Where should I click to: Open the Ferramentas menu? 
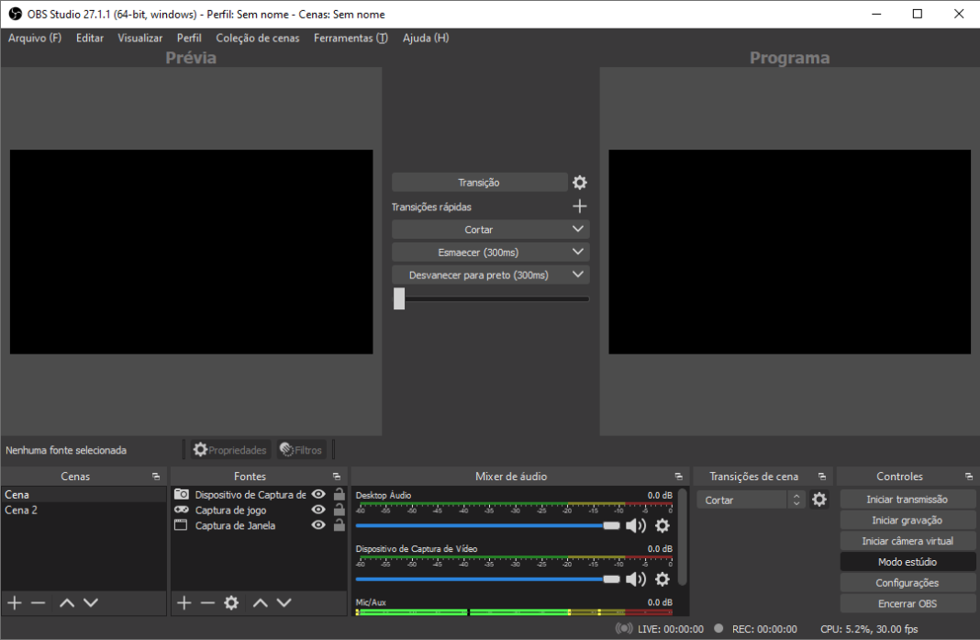point(351,38)
